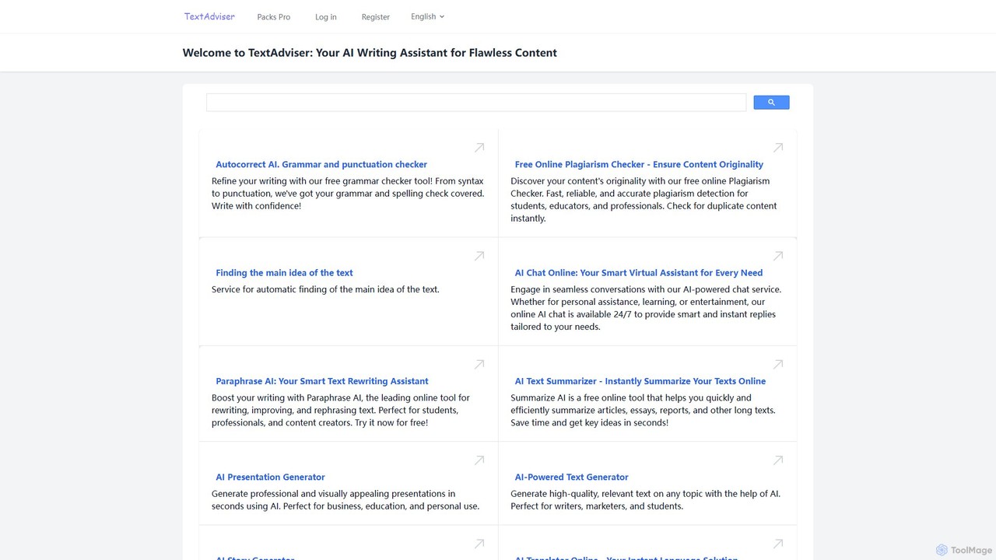The image size is (996, 560).
Task: Click arrow icon on Plagiarism Checker card
Action: (778, 147)
